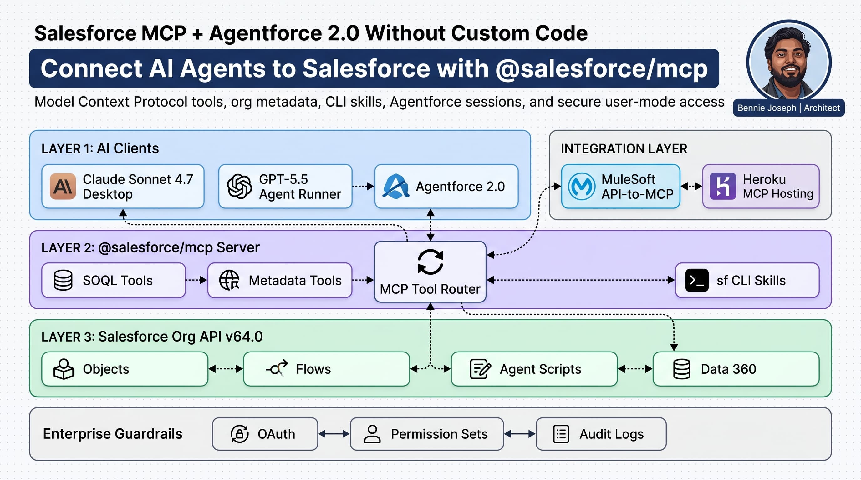Click the sf CLI Skills label
This screenshot has height=480, width=861.
[x=751, y=280]
